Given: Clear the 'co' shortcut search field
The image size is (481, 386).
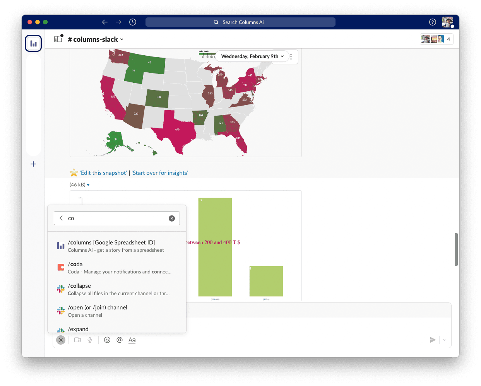Looking at the screenshot, I should (x=172, y=219).
